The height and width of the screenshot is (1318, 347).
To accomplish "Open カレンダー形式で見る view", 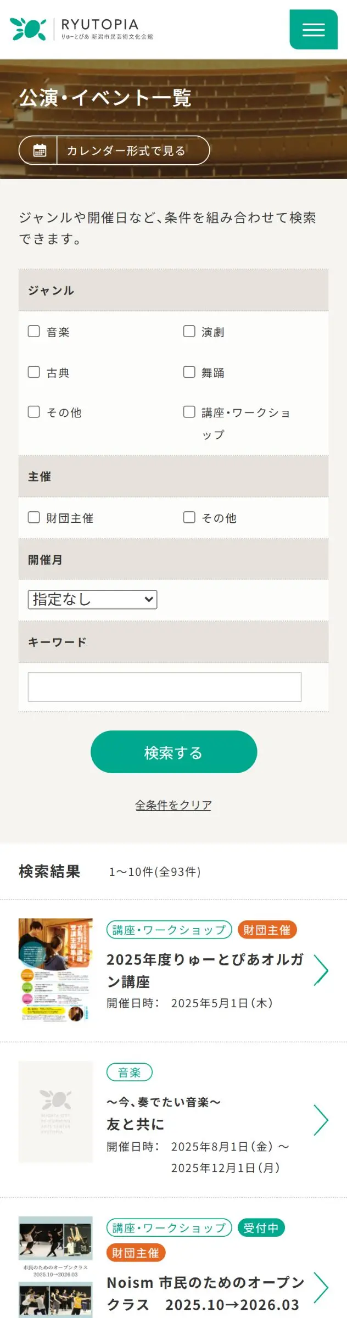I will (x=126, y=150).
